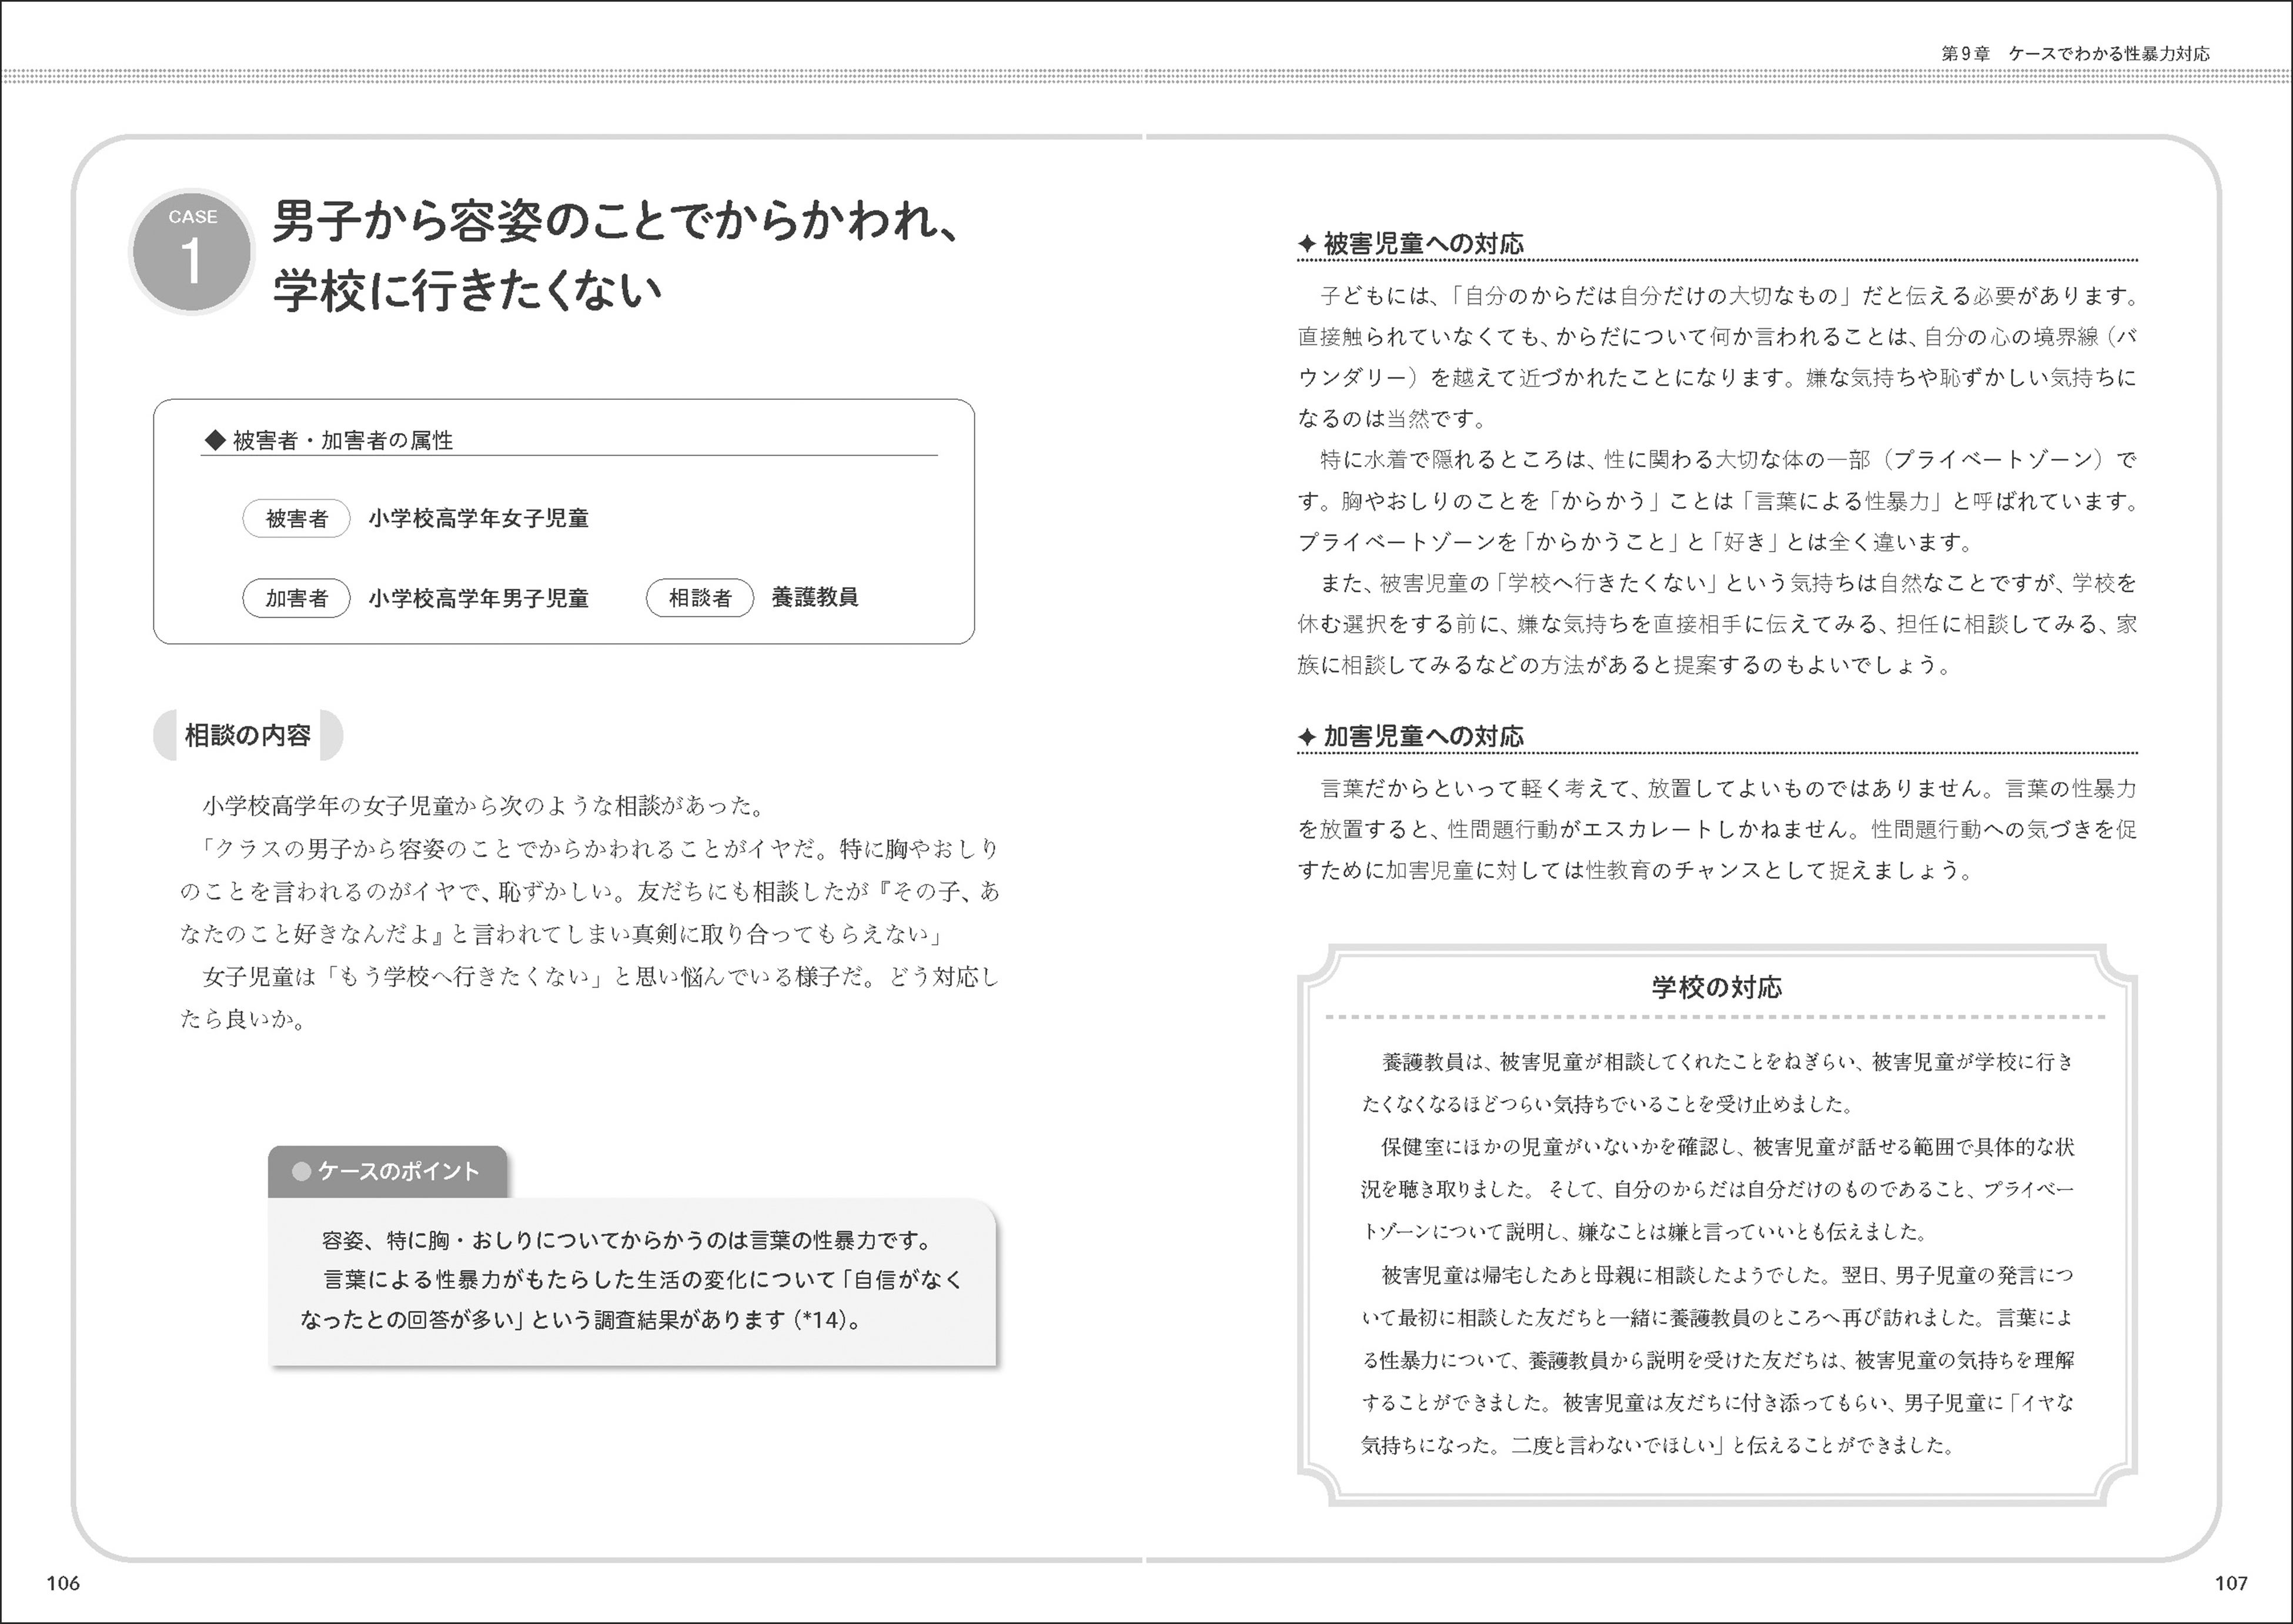Click the 相談の内容 section heading
The image size is (2293, 1624).
coord(247,736)
